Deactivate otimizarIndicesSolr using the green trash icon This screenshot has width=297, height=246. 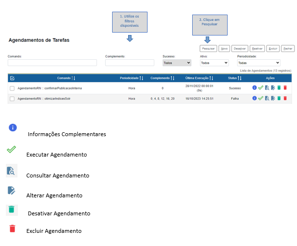pos(279,98)
